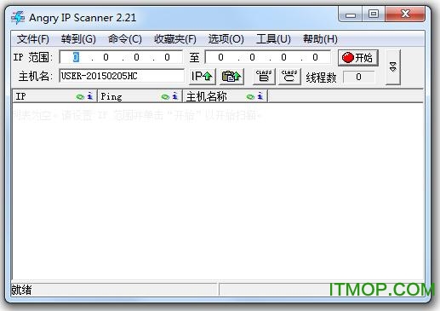Viewport: 440px width, 311px height.
Task: Click the IP up-arrow button
Action: (x=203, y=77)
